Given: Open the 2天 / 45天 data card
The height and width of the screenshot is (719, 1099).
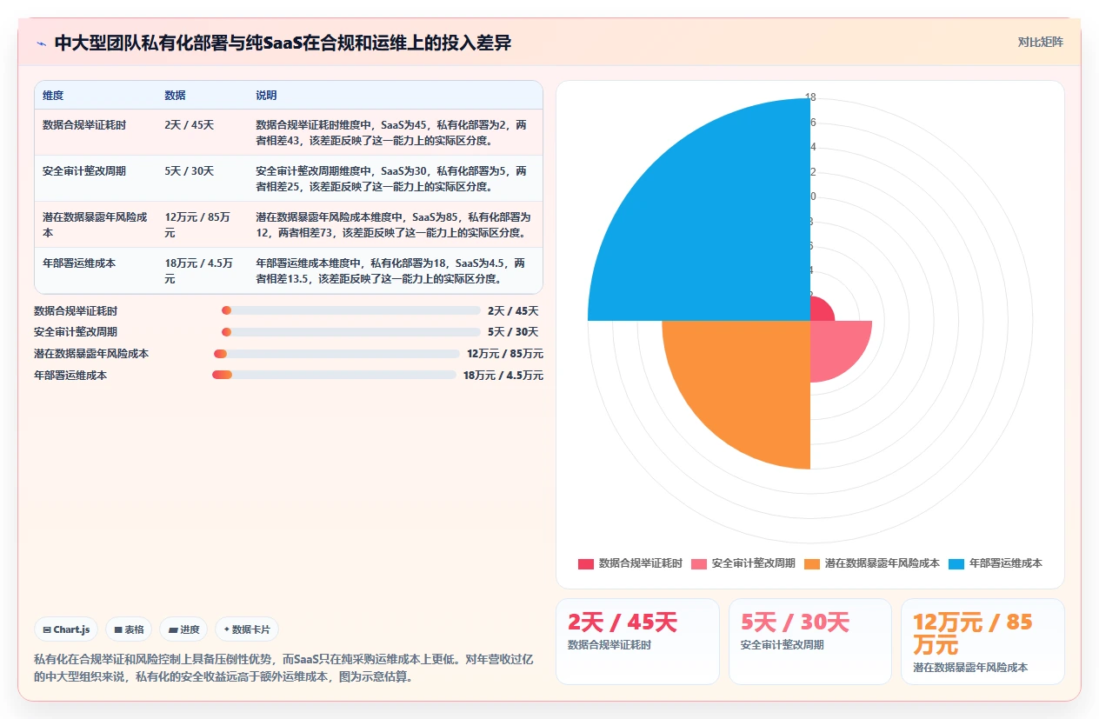Looking at the screenshot, I should tap(637, 642).
